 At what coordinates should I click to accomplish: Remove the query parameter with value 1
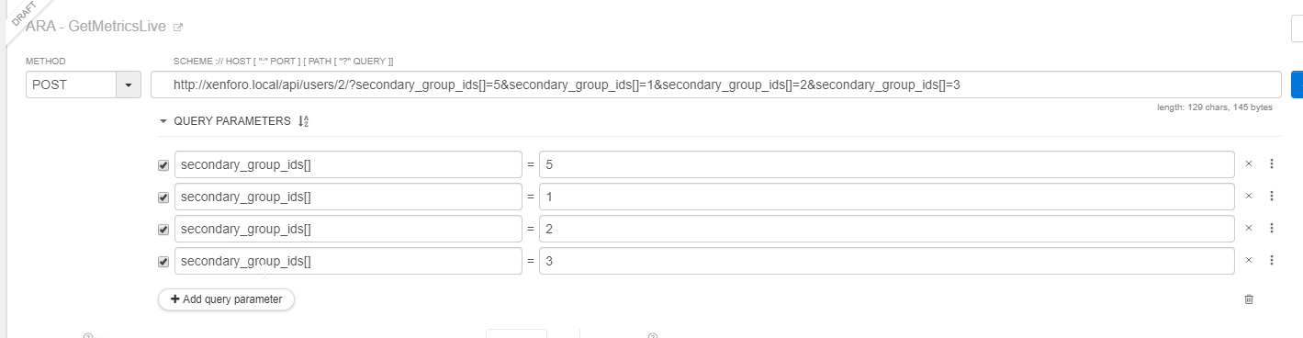pos(1249,197)
